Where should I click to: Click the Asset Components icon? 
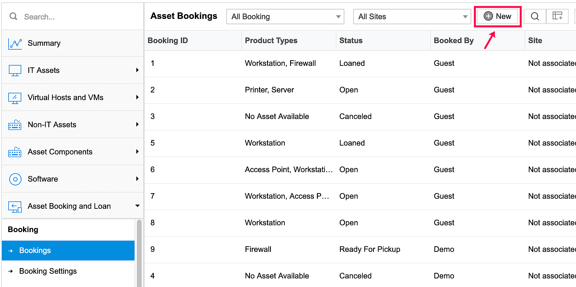(15, 152)
